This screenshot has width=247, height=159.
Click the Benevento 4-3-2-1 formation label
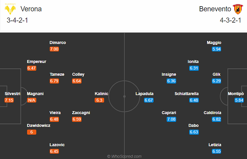tap(231, 20)
